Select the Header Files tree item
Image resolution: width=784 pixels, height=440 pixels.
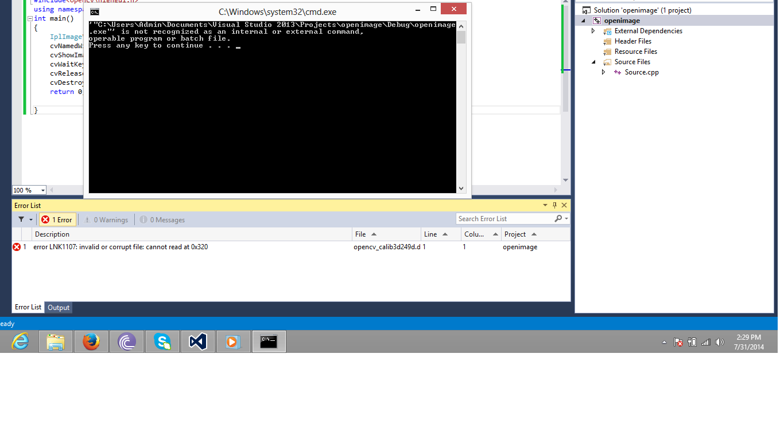point(633,41)
